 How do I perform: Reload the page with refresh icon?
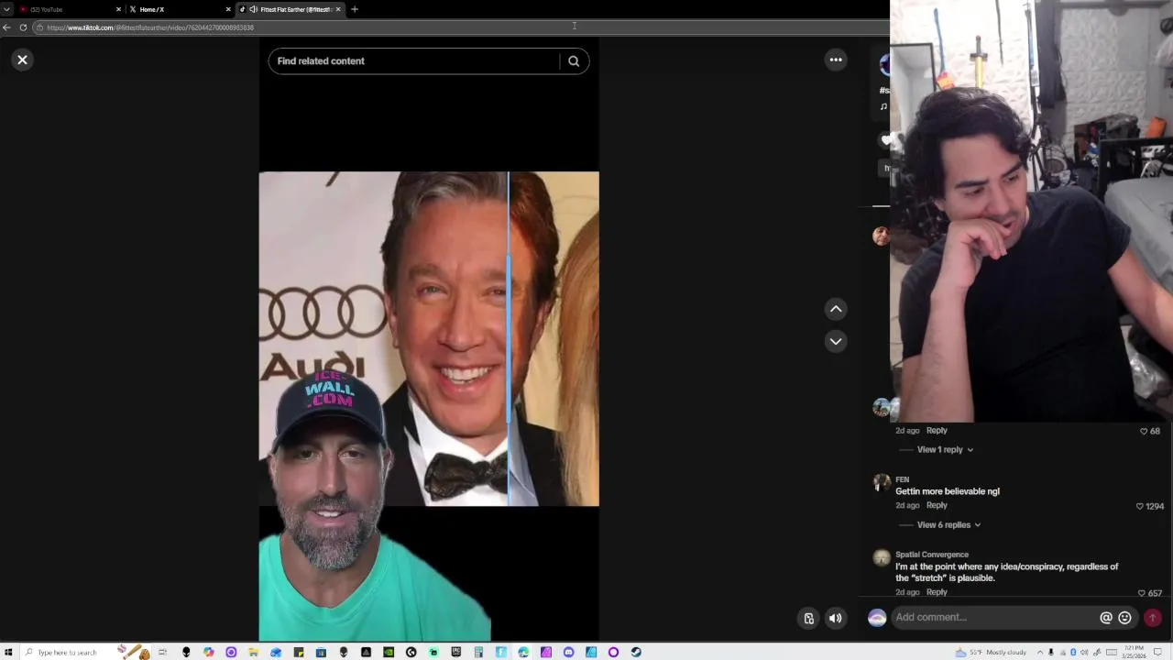tap(23, 27)
